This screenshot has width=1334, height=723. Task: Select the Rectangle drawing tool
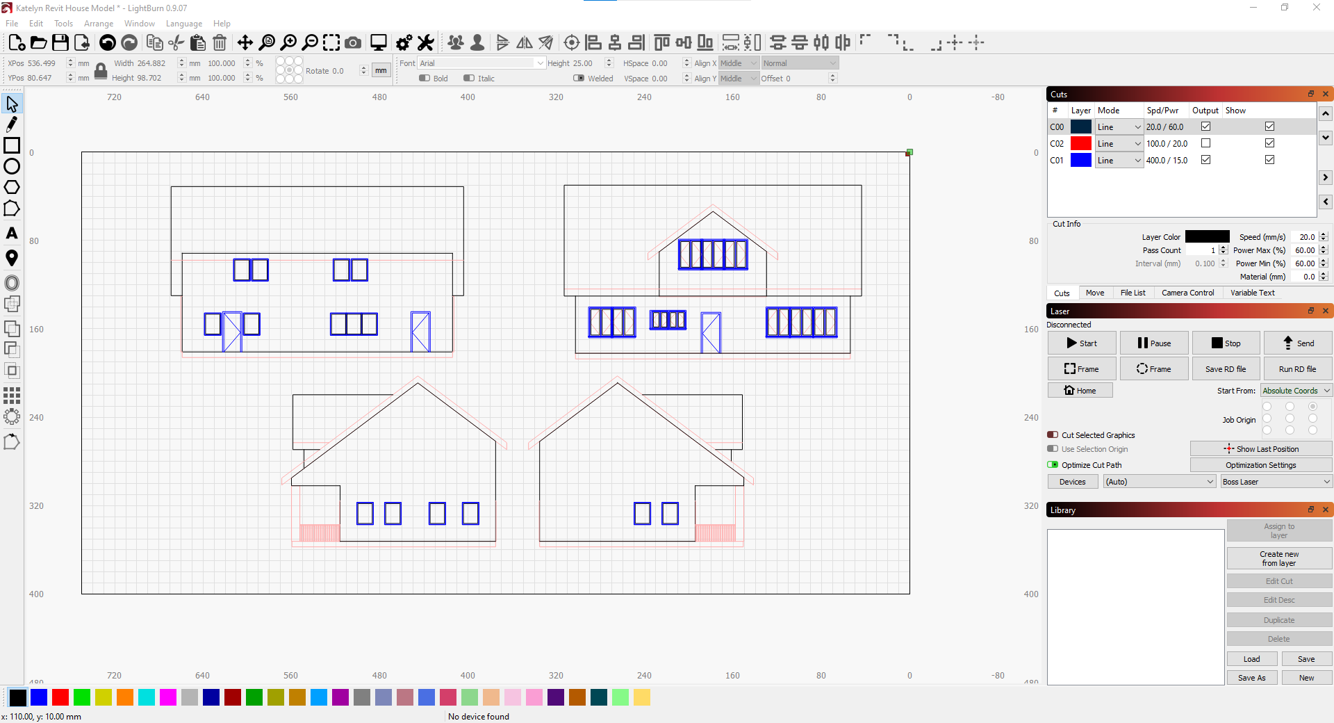pyautogui.click(x=11, y=145)
